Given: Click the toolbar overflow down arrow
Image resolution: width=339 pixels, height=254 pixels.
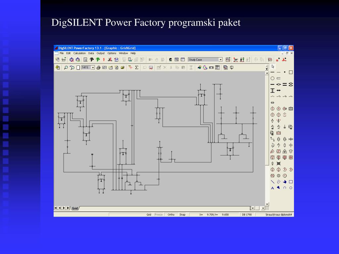Looking at the screenshot, I should (x=266, y=69).
